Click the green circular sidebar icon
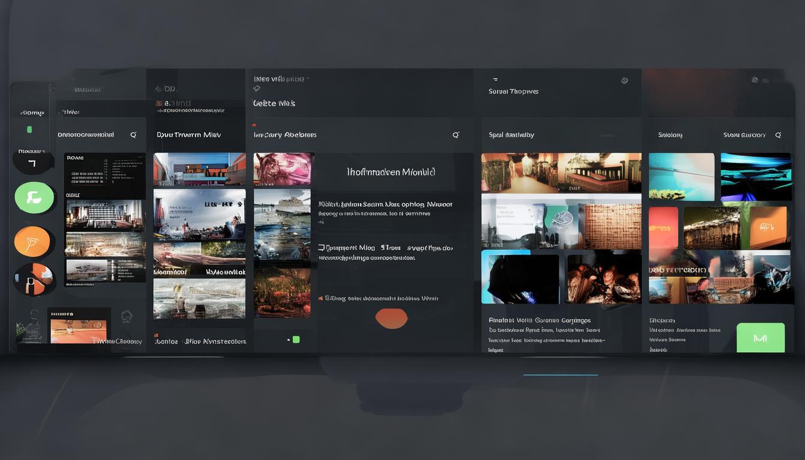805x460 pixels. (x=34, y=198)
